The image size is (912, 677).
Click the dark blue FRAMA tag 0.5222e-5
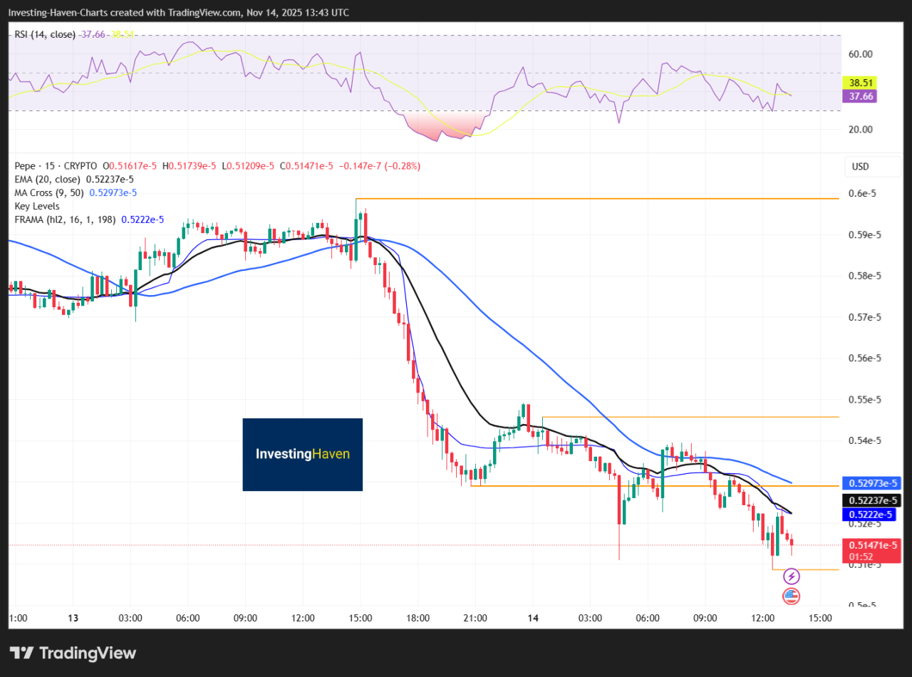pyautogui.click(x=869, y=515)
